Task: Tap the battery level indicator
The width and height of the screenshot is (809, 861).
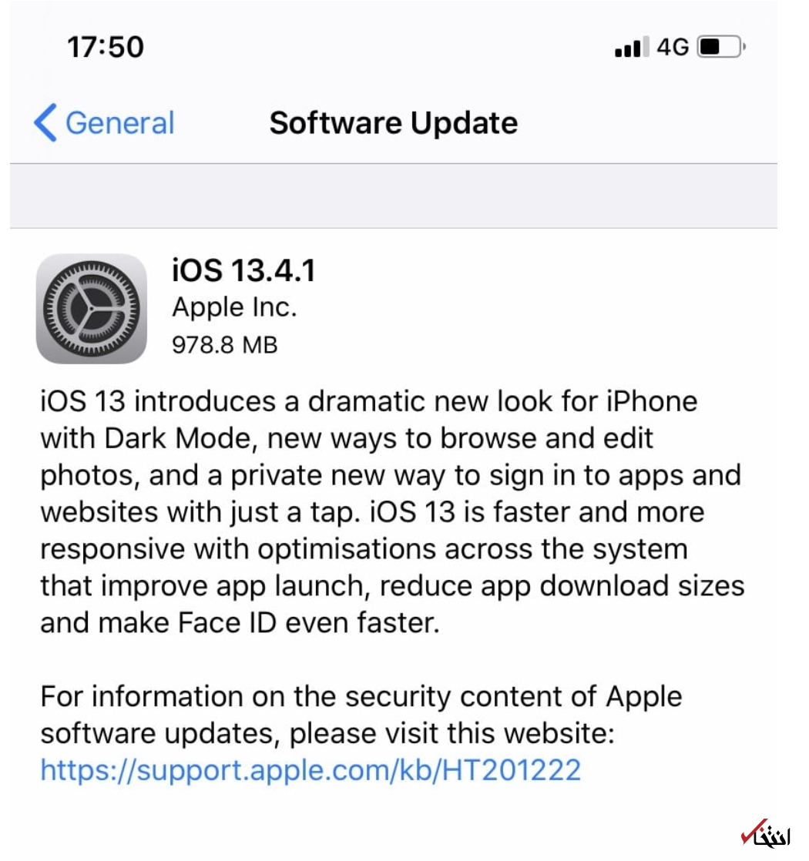Action: tap(721, 48)
